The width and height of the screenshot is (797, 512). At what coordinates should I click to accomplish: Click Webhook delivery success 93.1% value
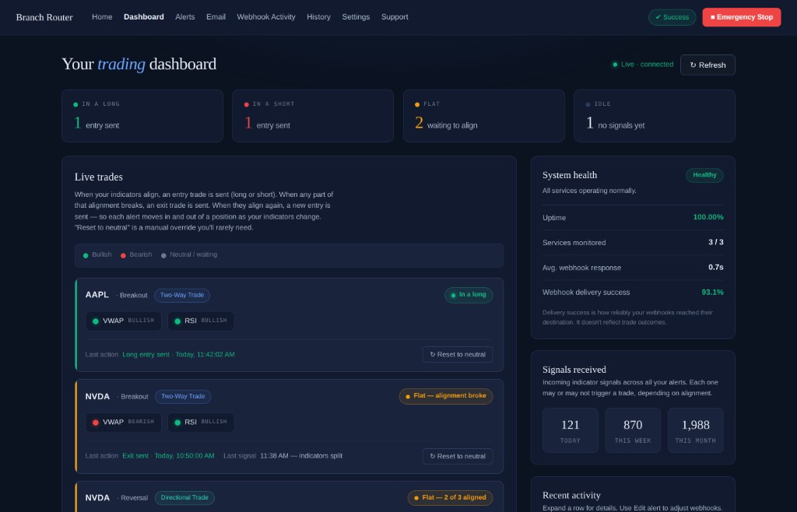coord(712,292)
